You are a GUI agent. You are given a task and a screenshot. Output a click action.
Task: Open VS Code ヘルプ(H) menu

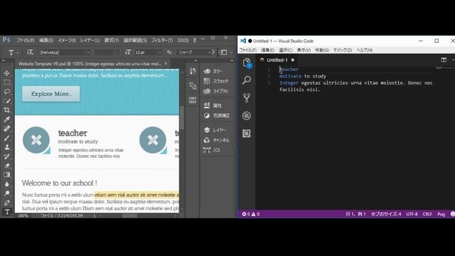click(x=365, y=50)
